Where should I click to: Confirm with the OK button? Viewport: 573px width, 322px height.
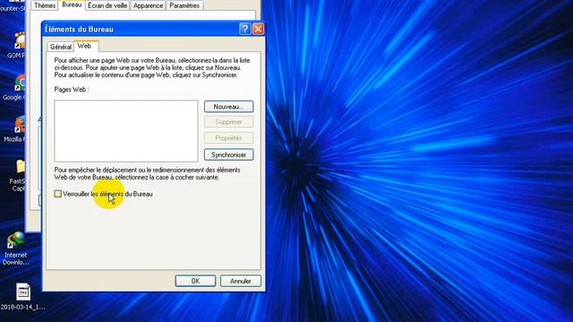[195, 281]
